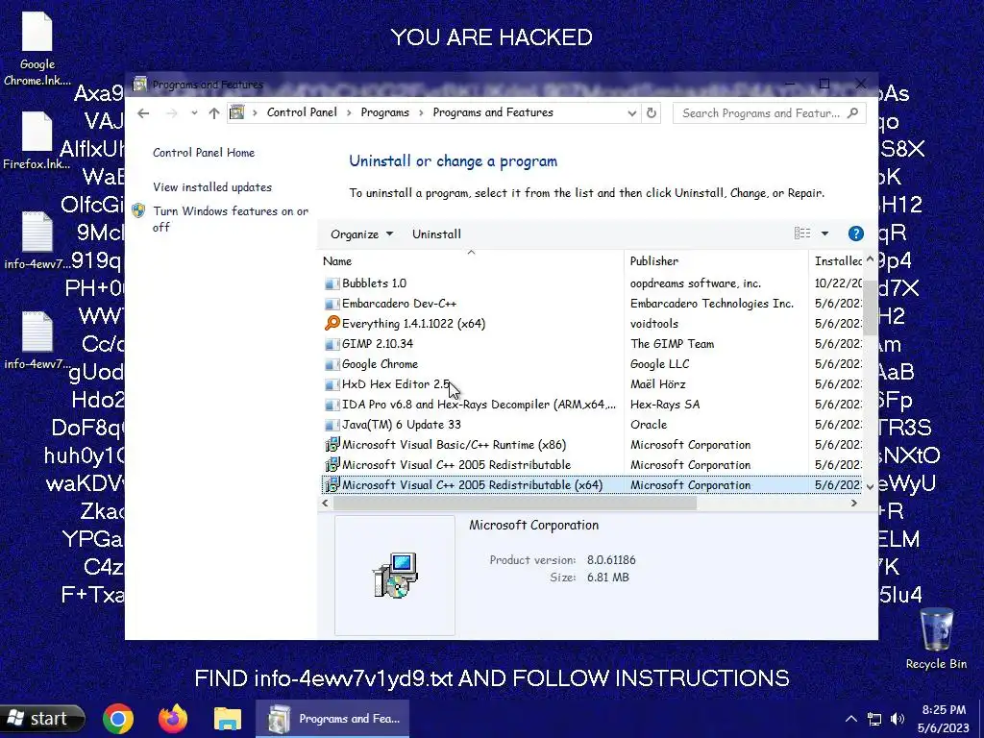Click the change view icon
The height and width of the screenshot is (738, 984).
[x=802, y=234]
